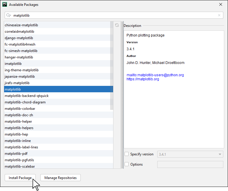Click the PyCharm logo in the title bar
228x191 pixels.
[5, 4]
